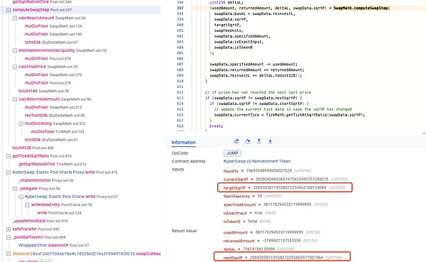The width and height of the screenshot is (426, 262).
Task: Click the step-next debugger icon
Action: pos(236,141)
